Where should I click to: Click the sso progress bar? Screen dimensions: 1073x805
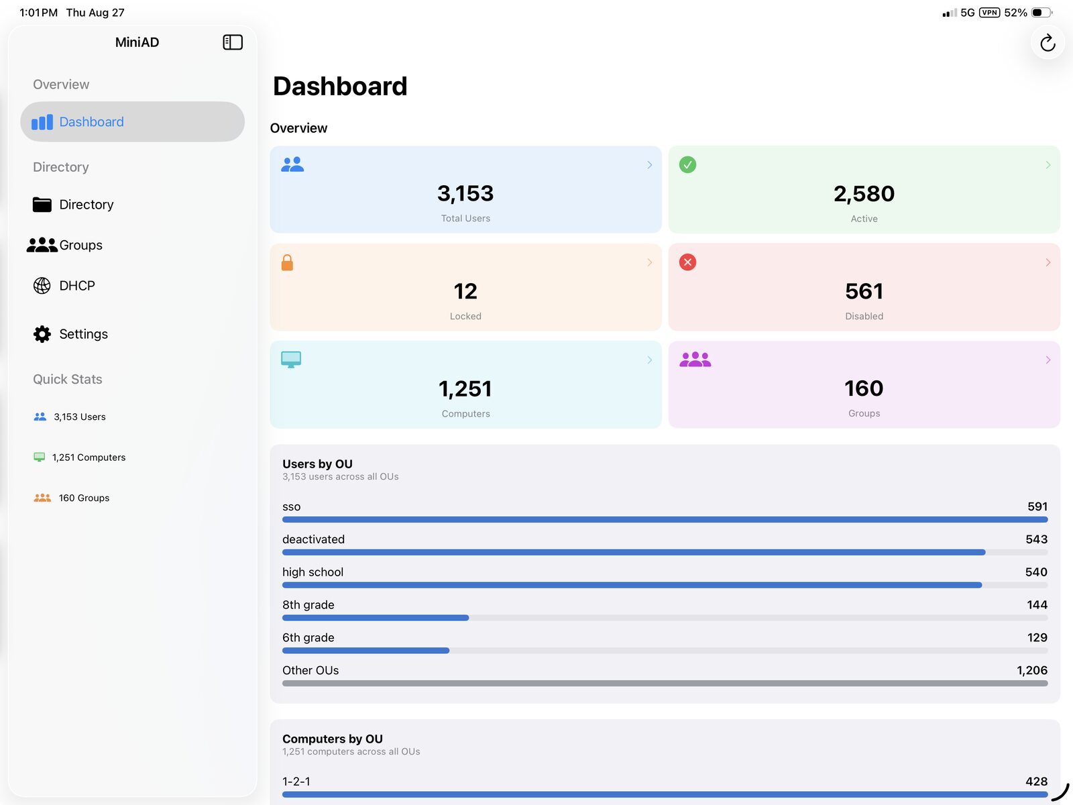[x=665, y=520]
